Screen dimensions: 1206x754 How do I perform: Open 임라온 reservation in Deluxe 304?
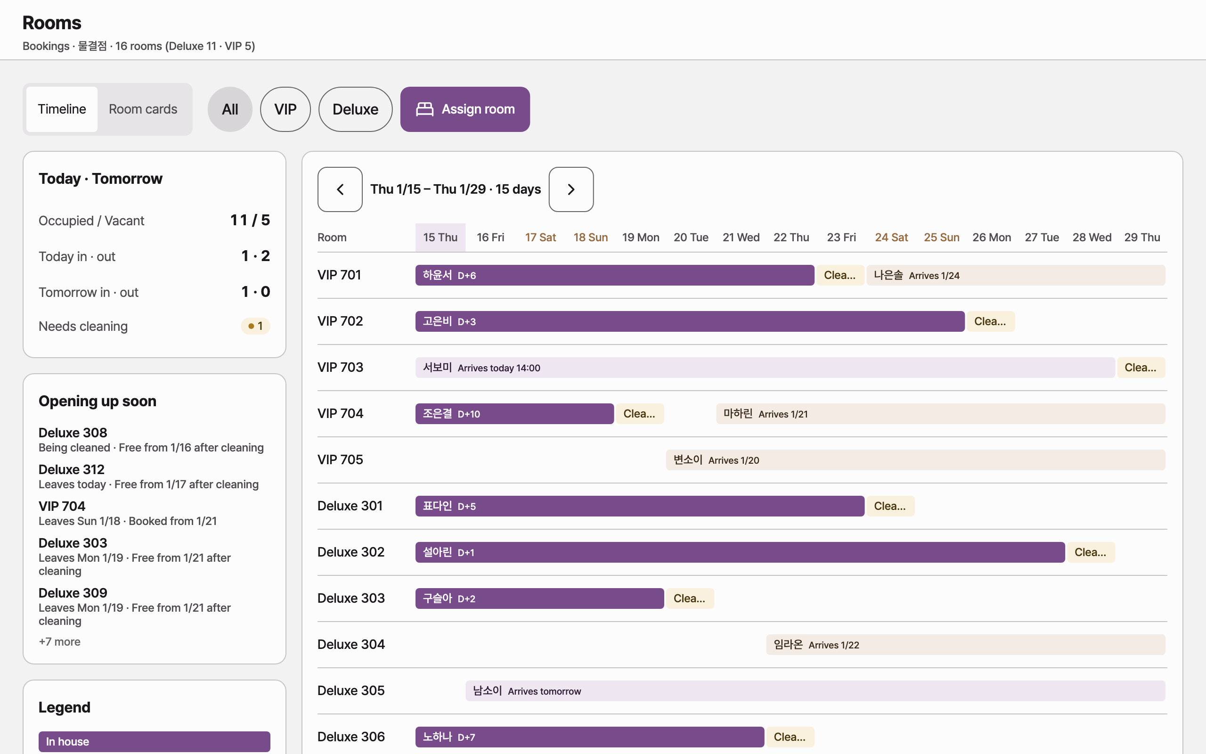click(965, 645)
